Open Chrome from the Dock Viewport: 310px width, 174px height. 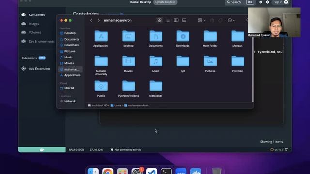pos(108,171)
